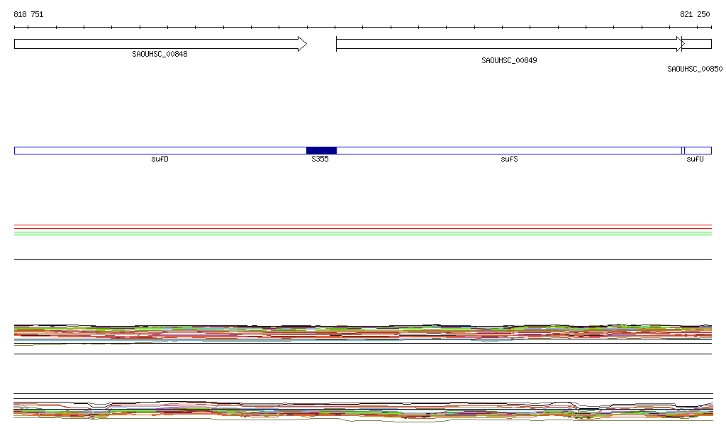Image resolution: width=726 pixels, height=433 pixels.
Task: Select the SAOUHSC_00849 gene arrow
Action: (x=507, y=44)
